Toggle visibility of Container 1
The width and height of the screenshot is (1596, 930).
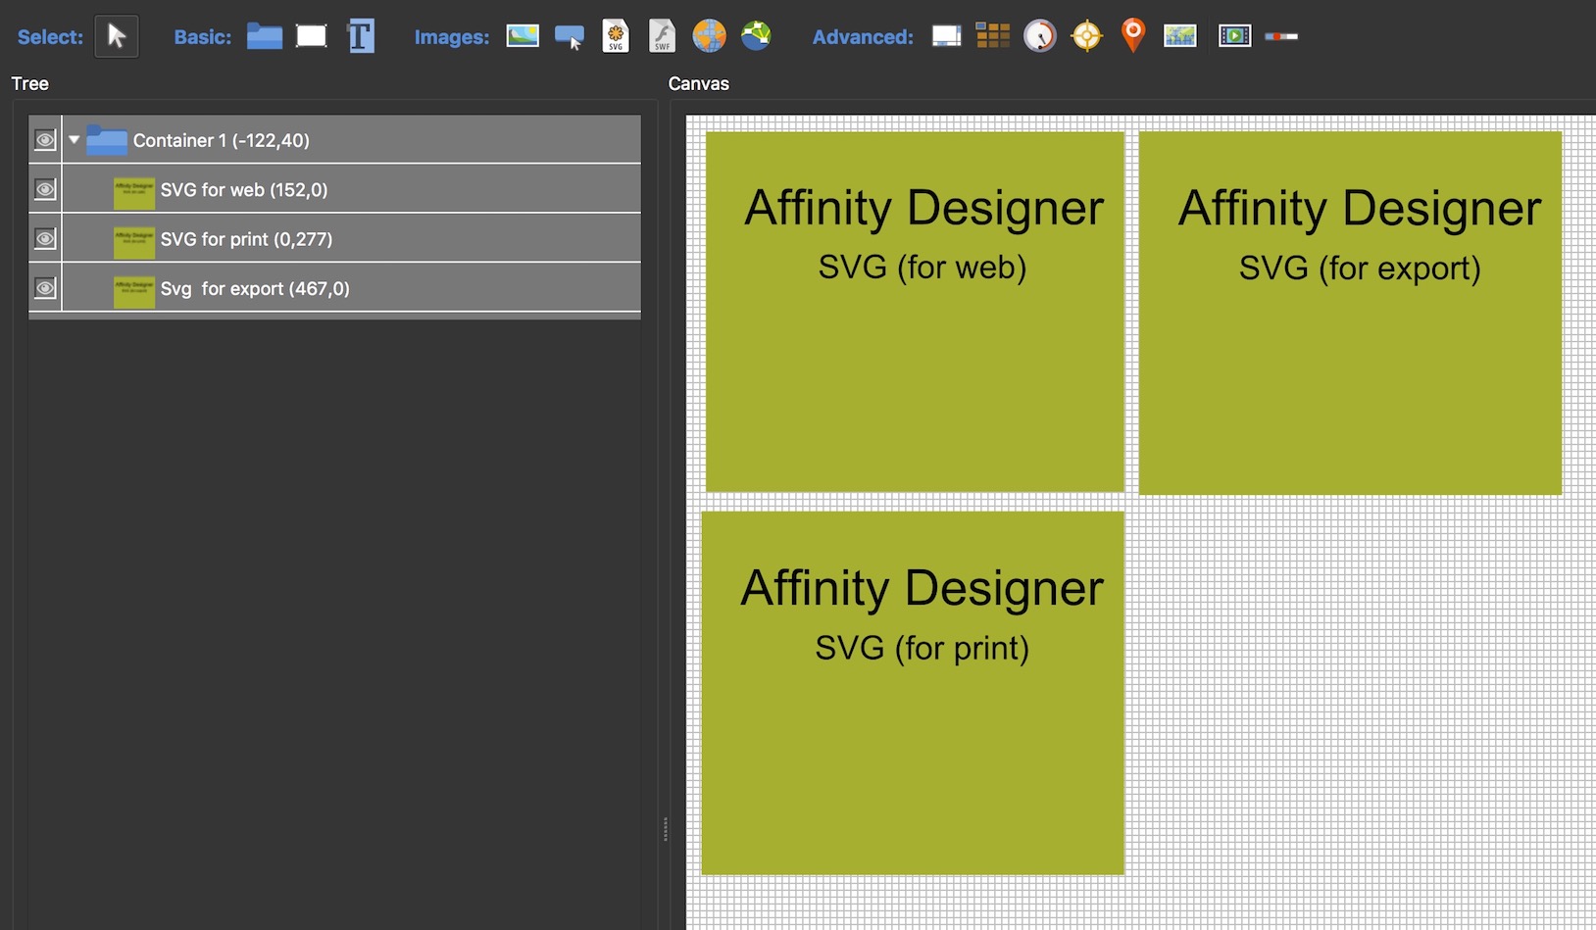(x=45, y=140)
